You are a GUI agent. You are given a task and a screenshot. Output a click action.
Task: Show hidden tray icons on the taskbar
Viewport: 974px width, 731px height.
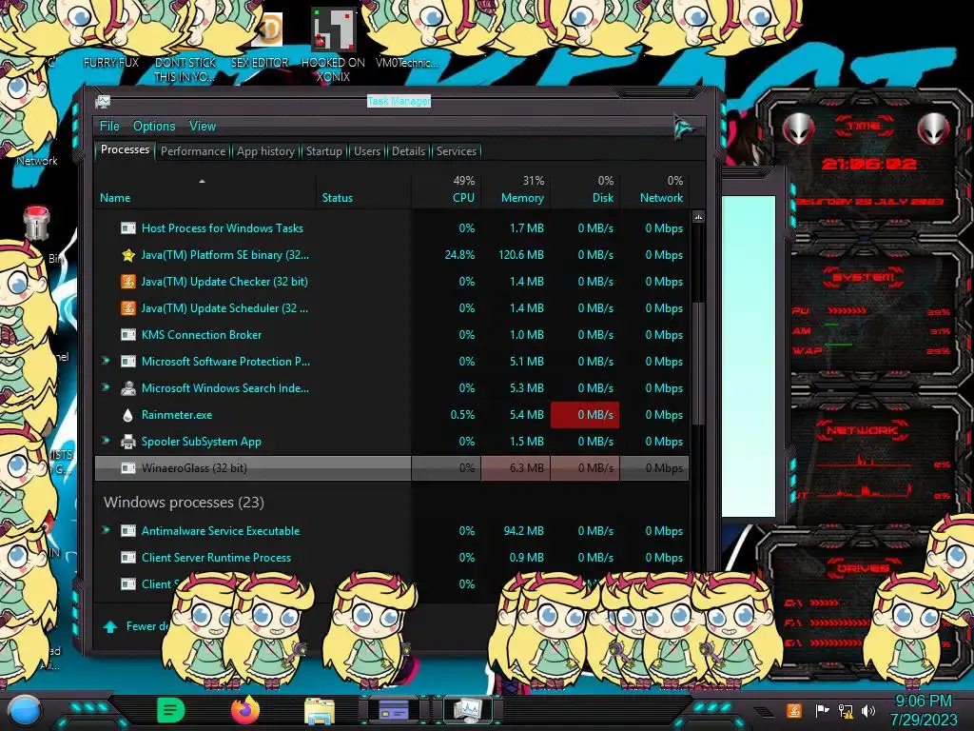pyautogui.click(x=764, y=712)
